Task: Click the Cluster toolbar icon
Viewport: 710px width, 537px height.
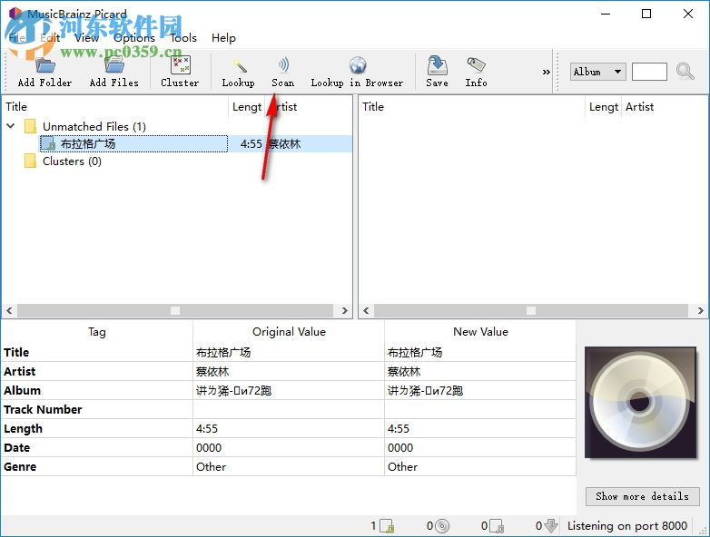Action: click(x=180, y=65)
